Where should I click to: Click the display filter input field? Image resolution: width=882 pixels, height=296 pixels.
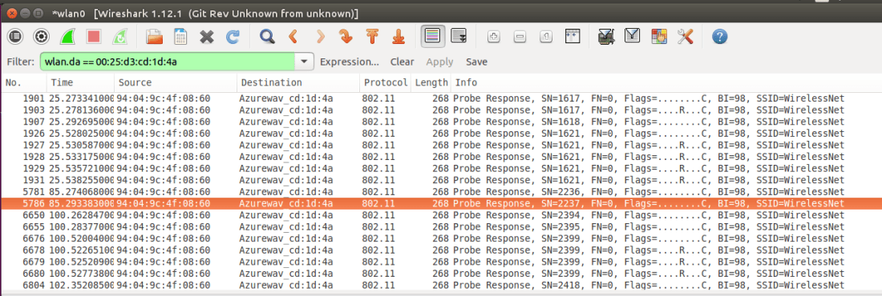click(167, 62)
